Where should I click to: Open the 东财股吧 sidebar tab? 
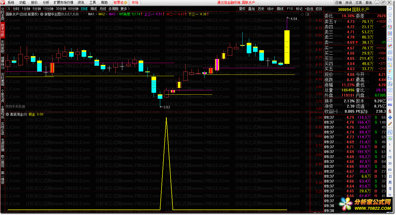2,47
